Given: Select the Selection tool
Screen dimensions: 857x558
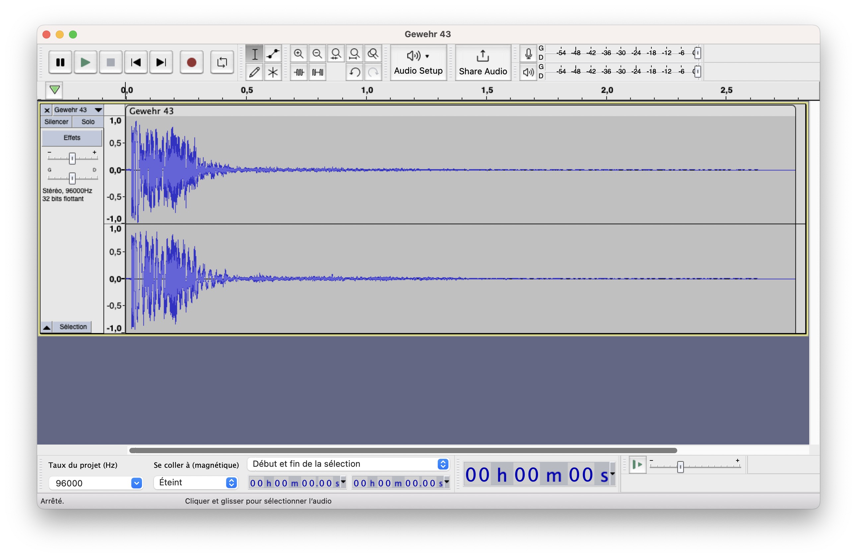Looking at the screenshot, I should tap(255, 53).
